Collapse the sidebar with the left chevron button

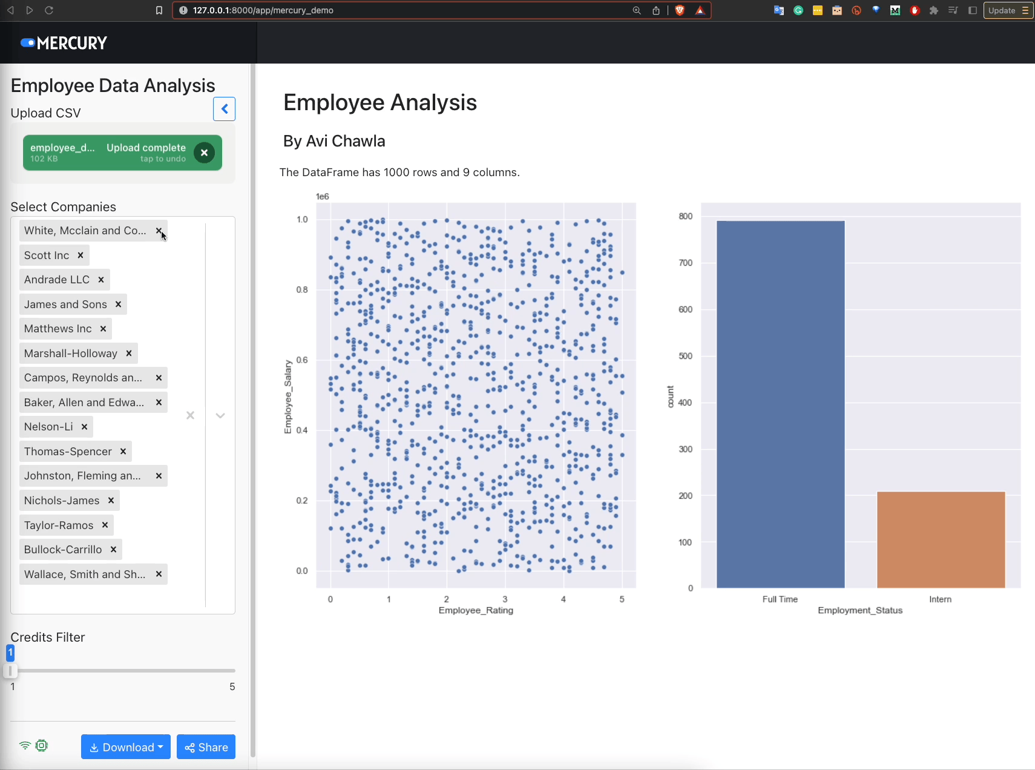(x=224, y=109)
